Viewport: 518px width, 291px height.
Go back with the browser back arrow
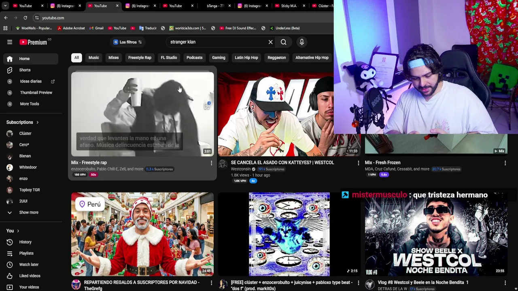(x=6, y=18)
